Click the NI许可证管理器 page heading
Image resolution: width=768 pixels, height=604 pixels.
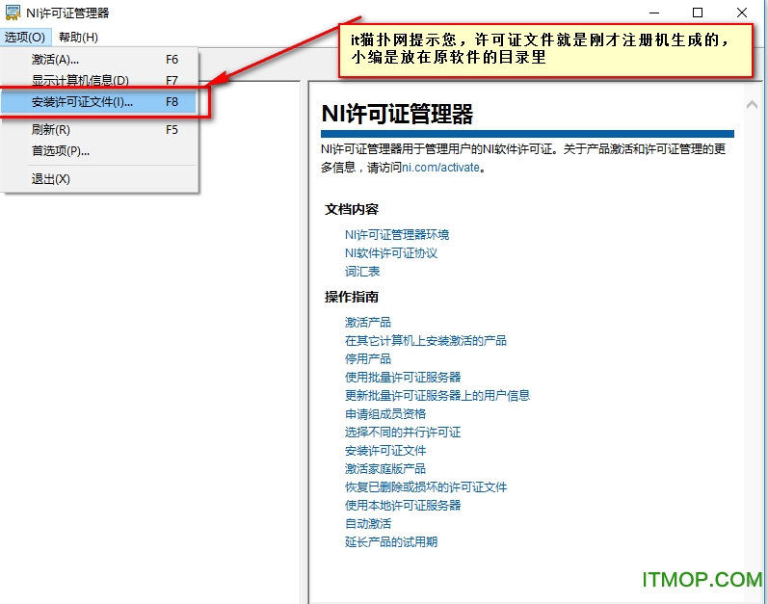(397, 114)
